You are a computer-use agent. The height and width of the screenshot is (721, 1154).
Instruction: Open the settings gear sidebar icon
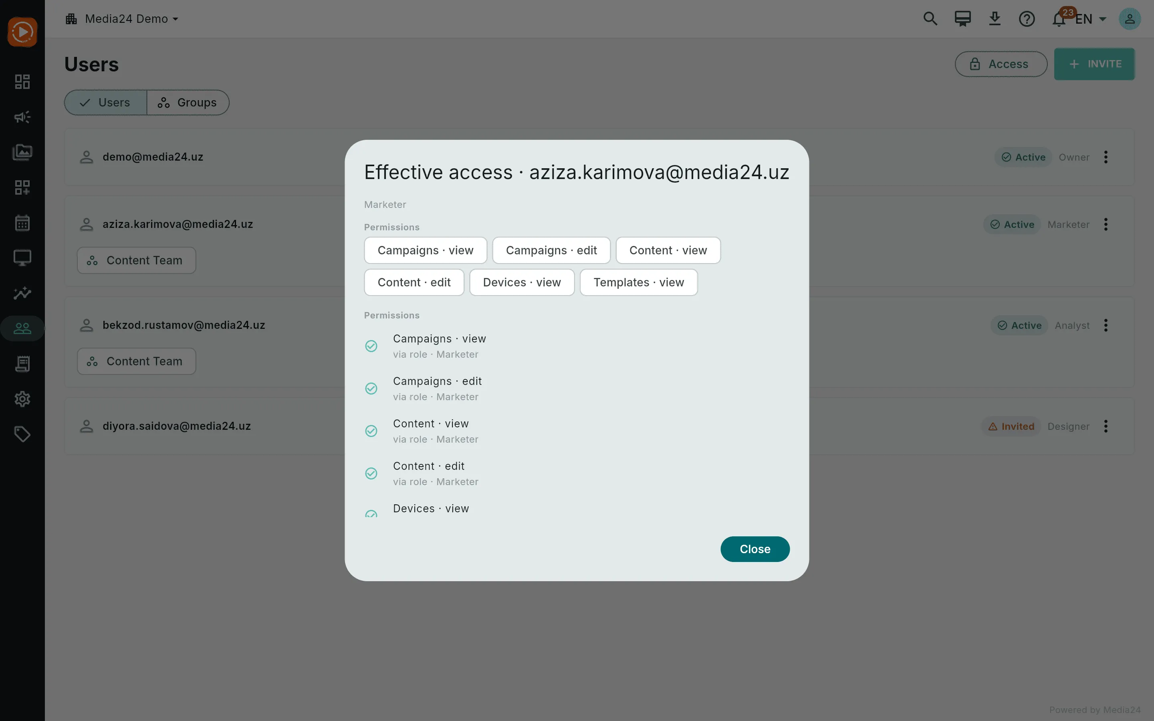pos(22,399)
